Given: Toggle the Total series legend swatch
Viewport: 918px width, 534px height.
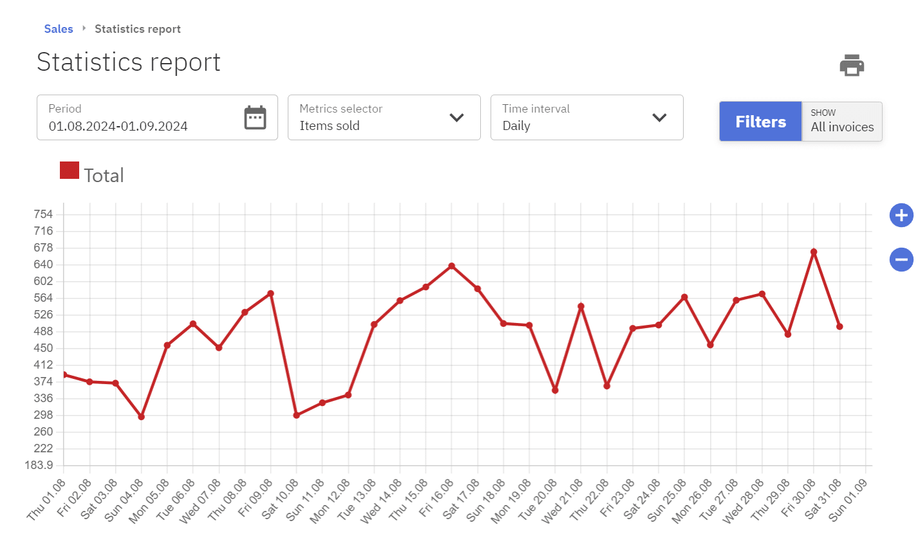Looking at the screenshot, I should 70,170.
